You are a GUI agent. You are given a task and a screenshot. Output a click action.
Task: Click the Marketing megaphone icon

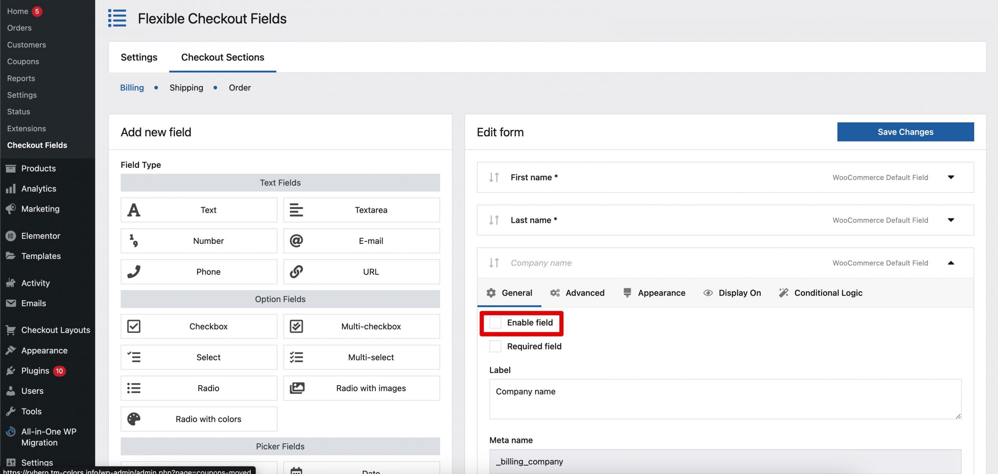[11, 209]
